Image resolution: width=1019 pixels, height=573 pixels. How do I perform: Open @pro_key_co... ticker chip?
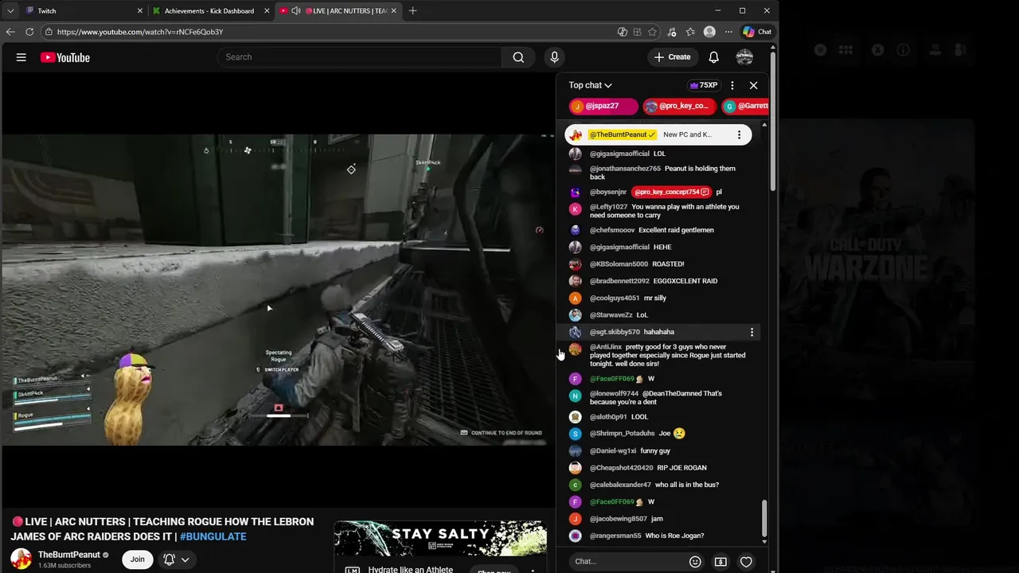679,106
